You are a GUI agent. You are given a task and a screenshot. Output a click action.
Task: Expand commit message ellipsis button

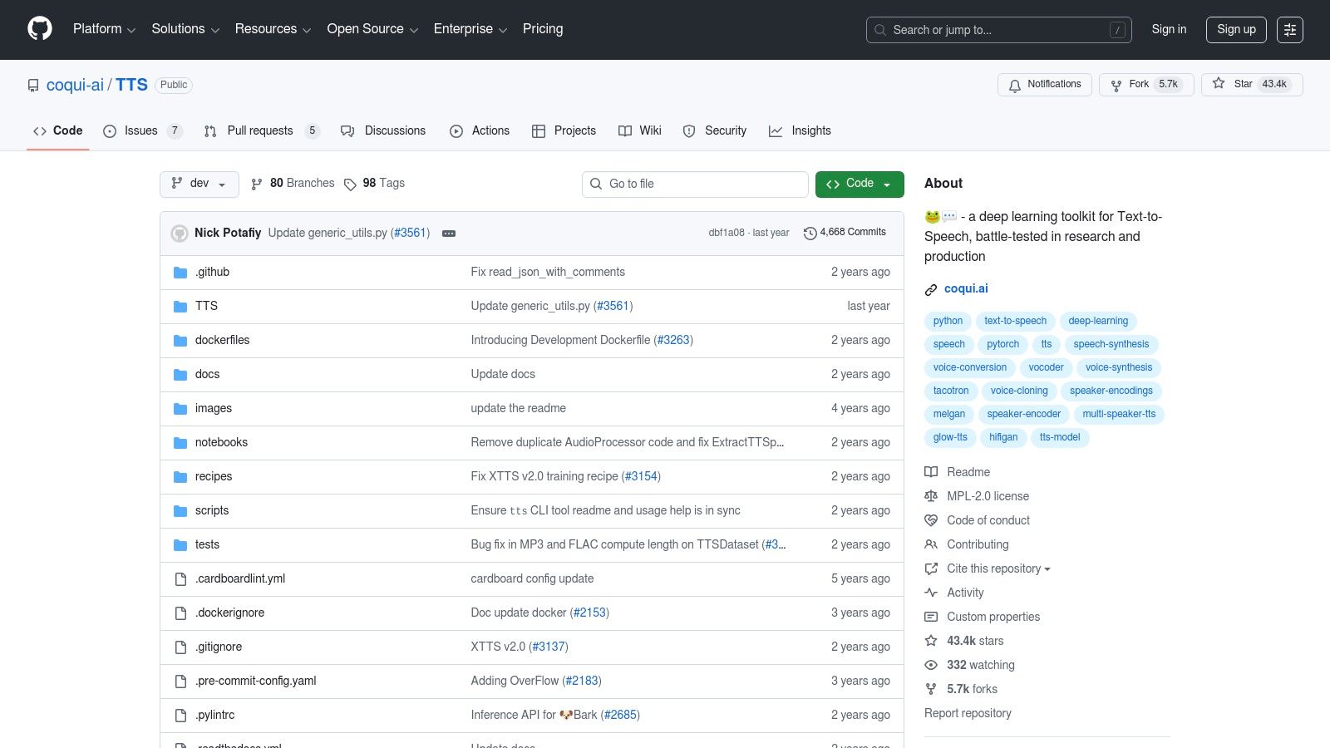click(x=449, y=234)
